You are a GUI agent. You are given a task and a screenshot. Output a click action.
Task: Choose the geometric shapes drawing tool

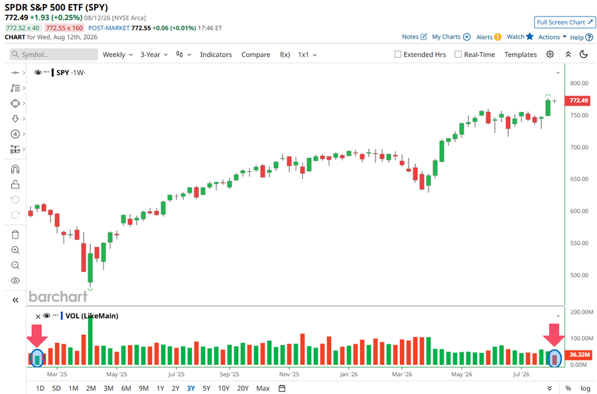15,103
